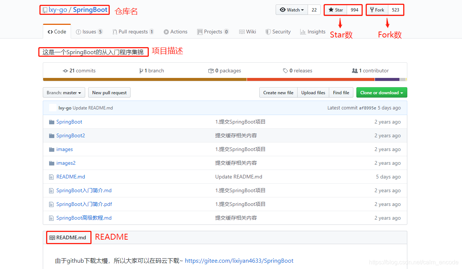Click the commits history icon

click(x=65, y=70)
